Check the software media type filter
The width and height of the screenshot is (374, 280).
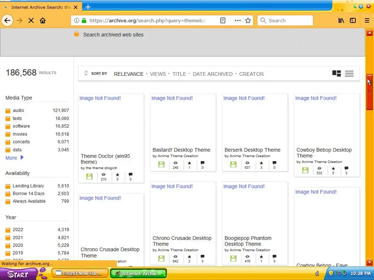tap(8, 127)
